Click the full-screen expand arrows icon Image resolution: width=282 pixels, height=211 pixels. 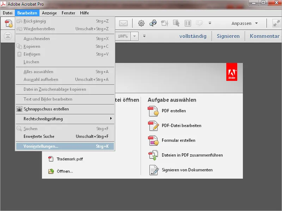click(276, 23)
